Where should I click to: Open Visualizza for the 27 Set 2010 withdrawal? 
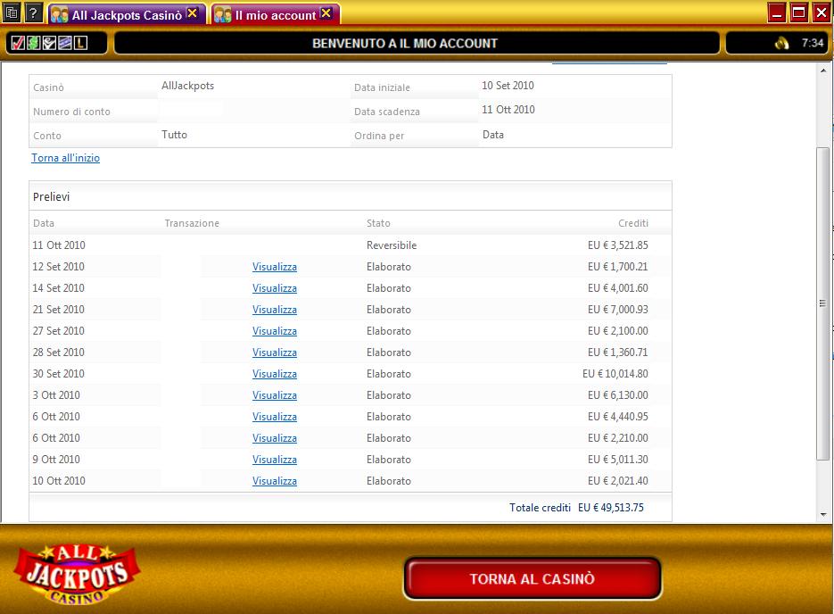[275, 331]
